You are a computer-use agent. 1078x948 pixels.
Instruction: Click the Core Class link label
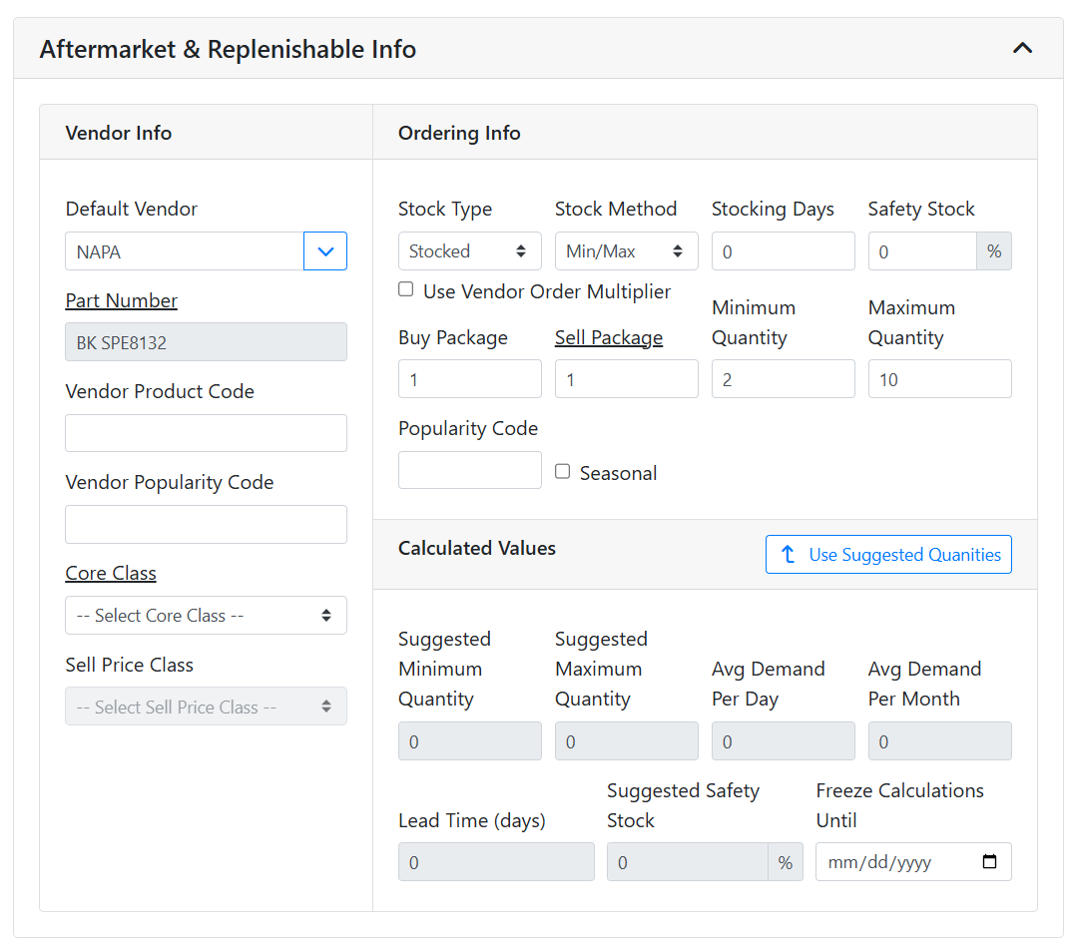(111, 573)
